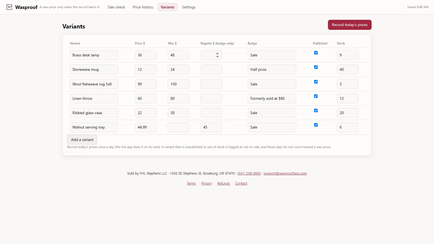Click the Regular $ (badge only) column header
The width and height of the screenshot is (434, 244).
pos(217,43)
